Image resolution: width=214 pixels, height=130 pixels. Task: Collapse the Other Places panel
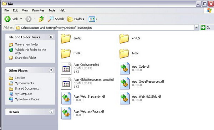click(51, 70)
